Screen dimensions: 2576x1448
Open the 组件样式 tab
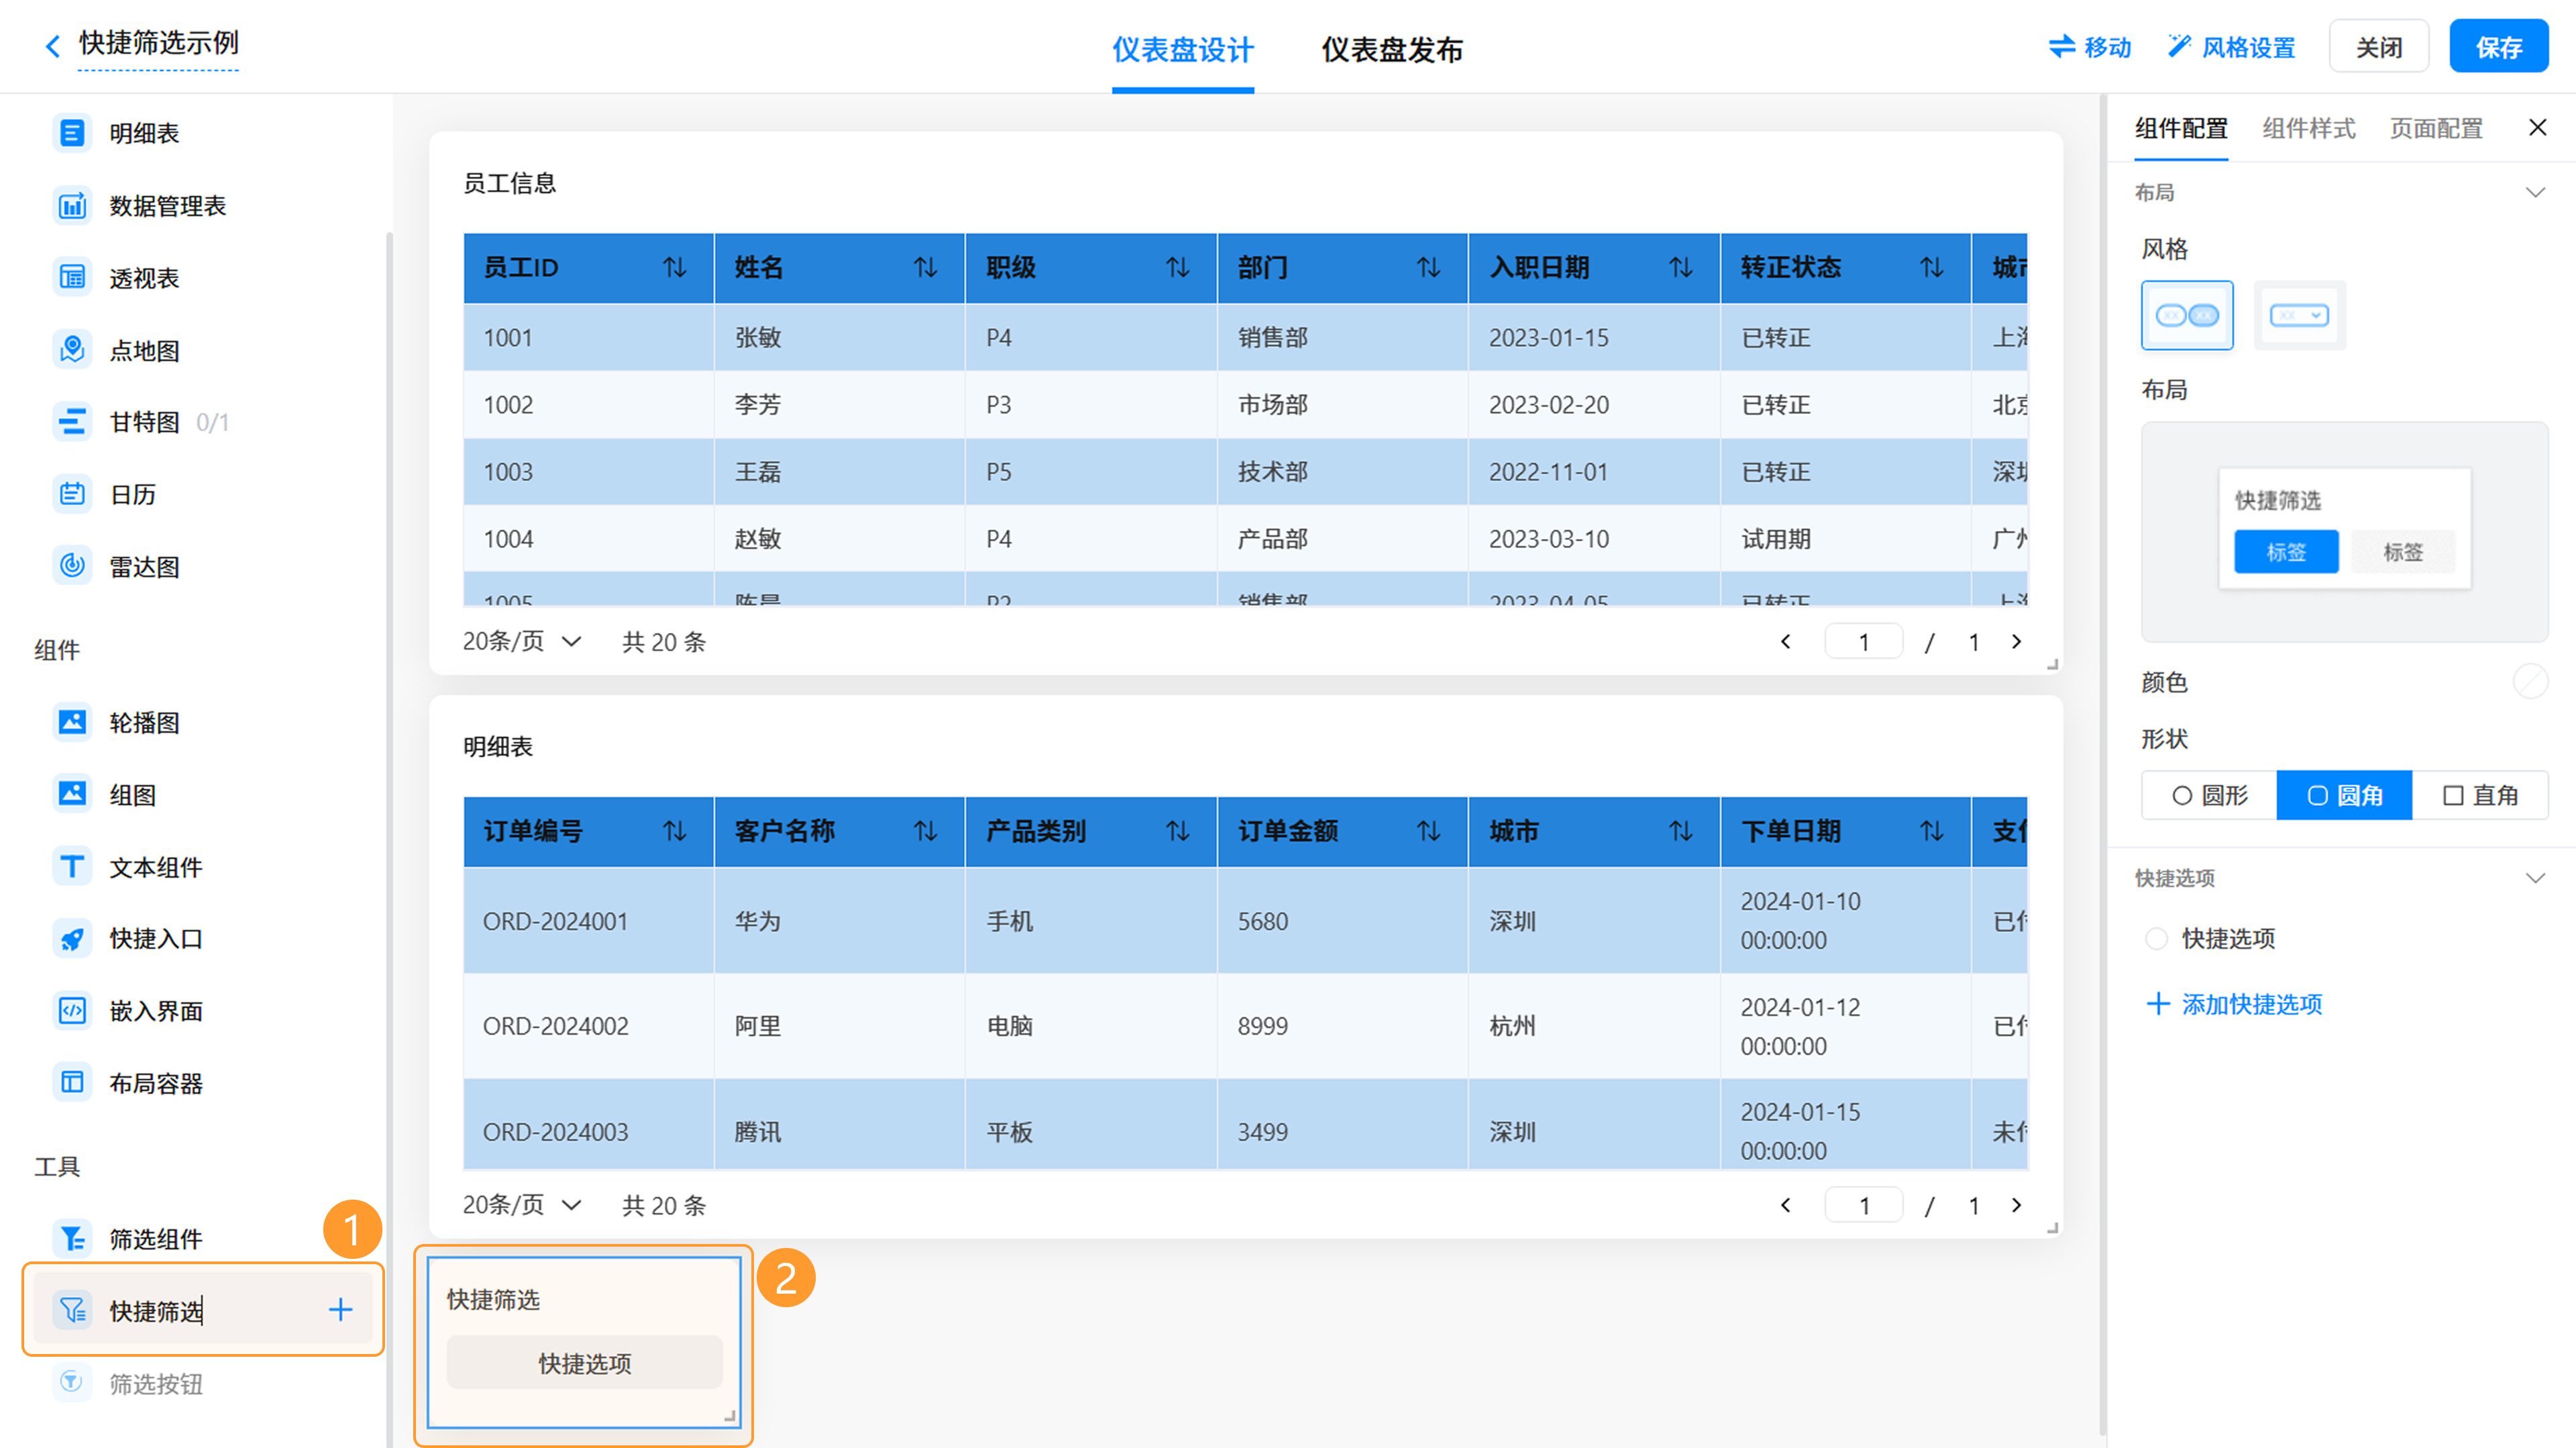(x=2309, y=128)
